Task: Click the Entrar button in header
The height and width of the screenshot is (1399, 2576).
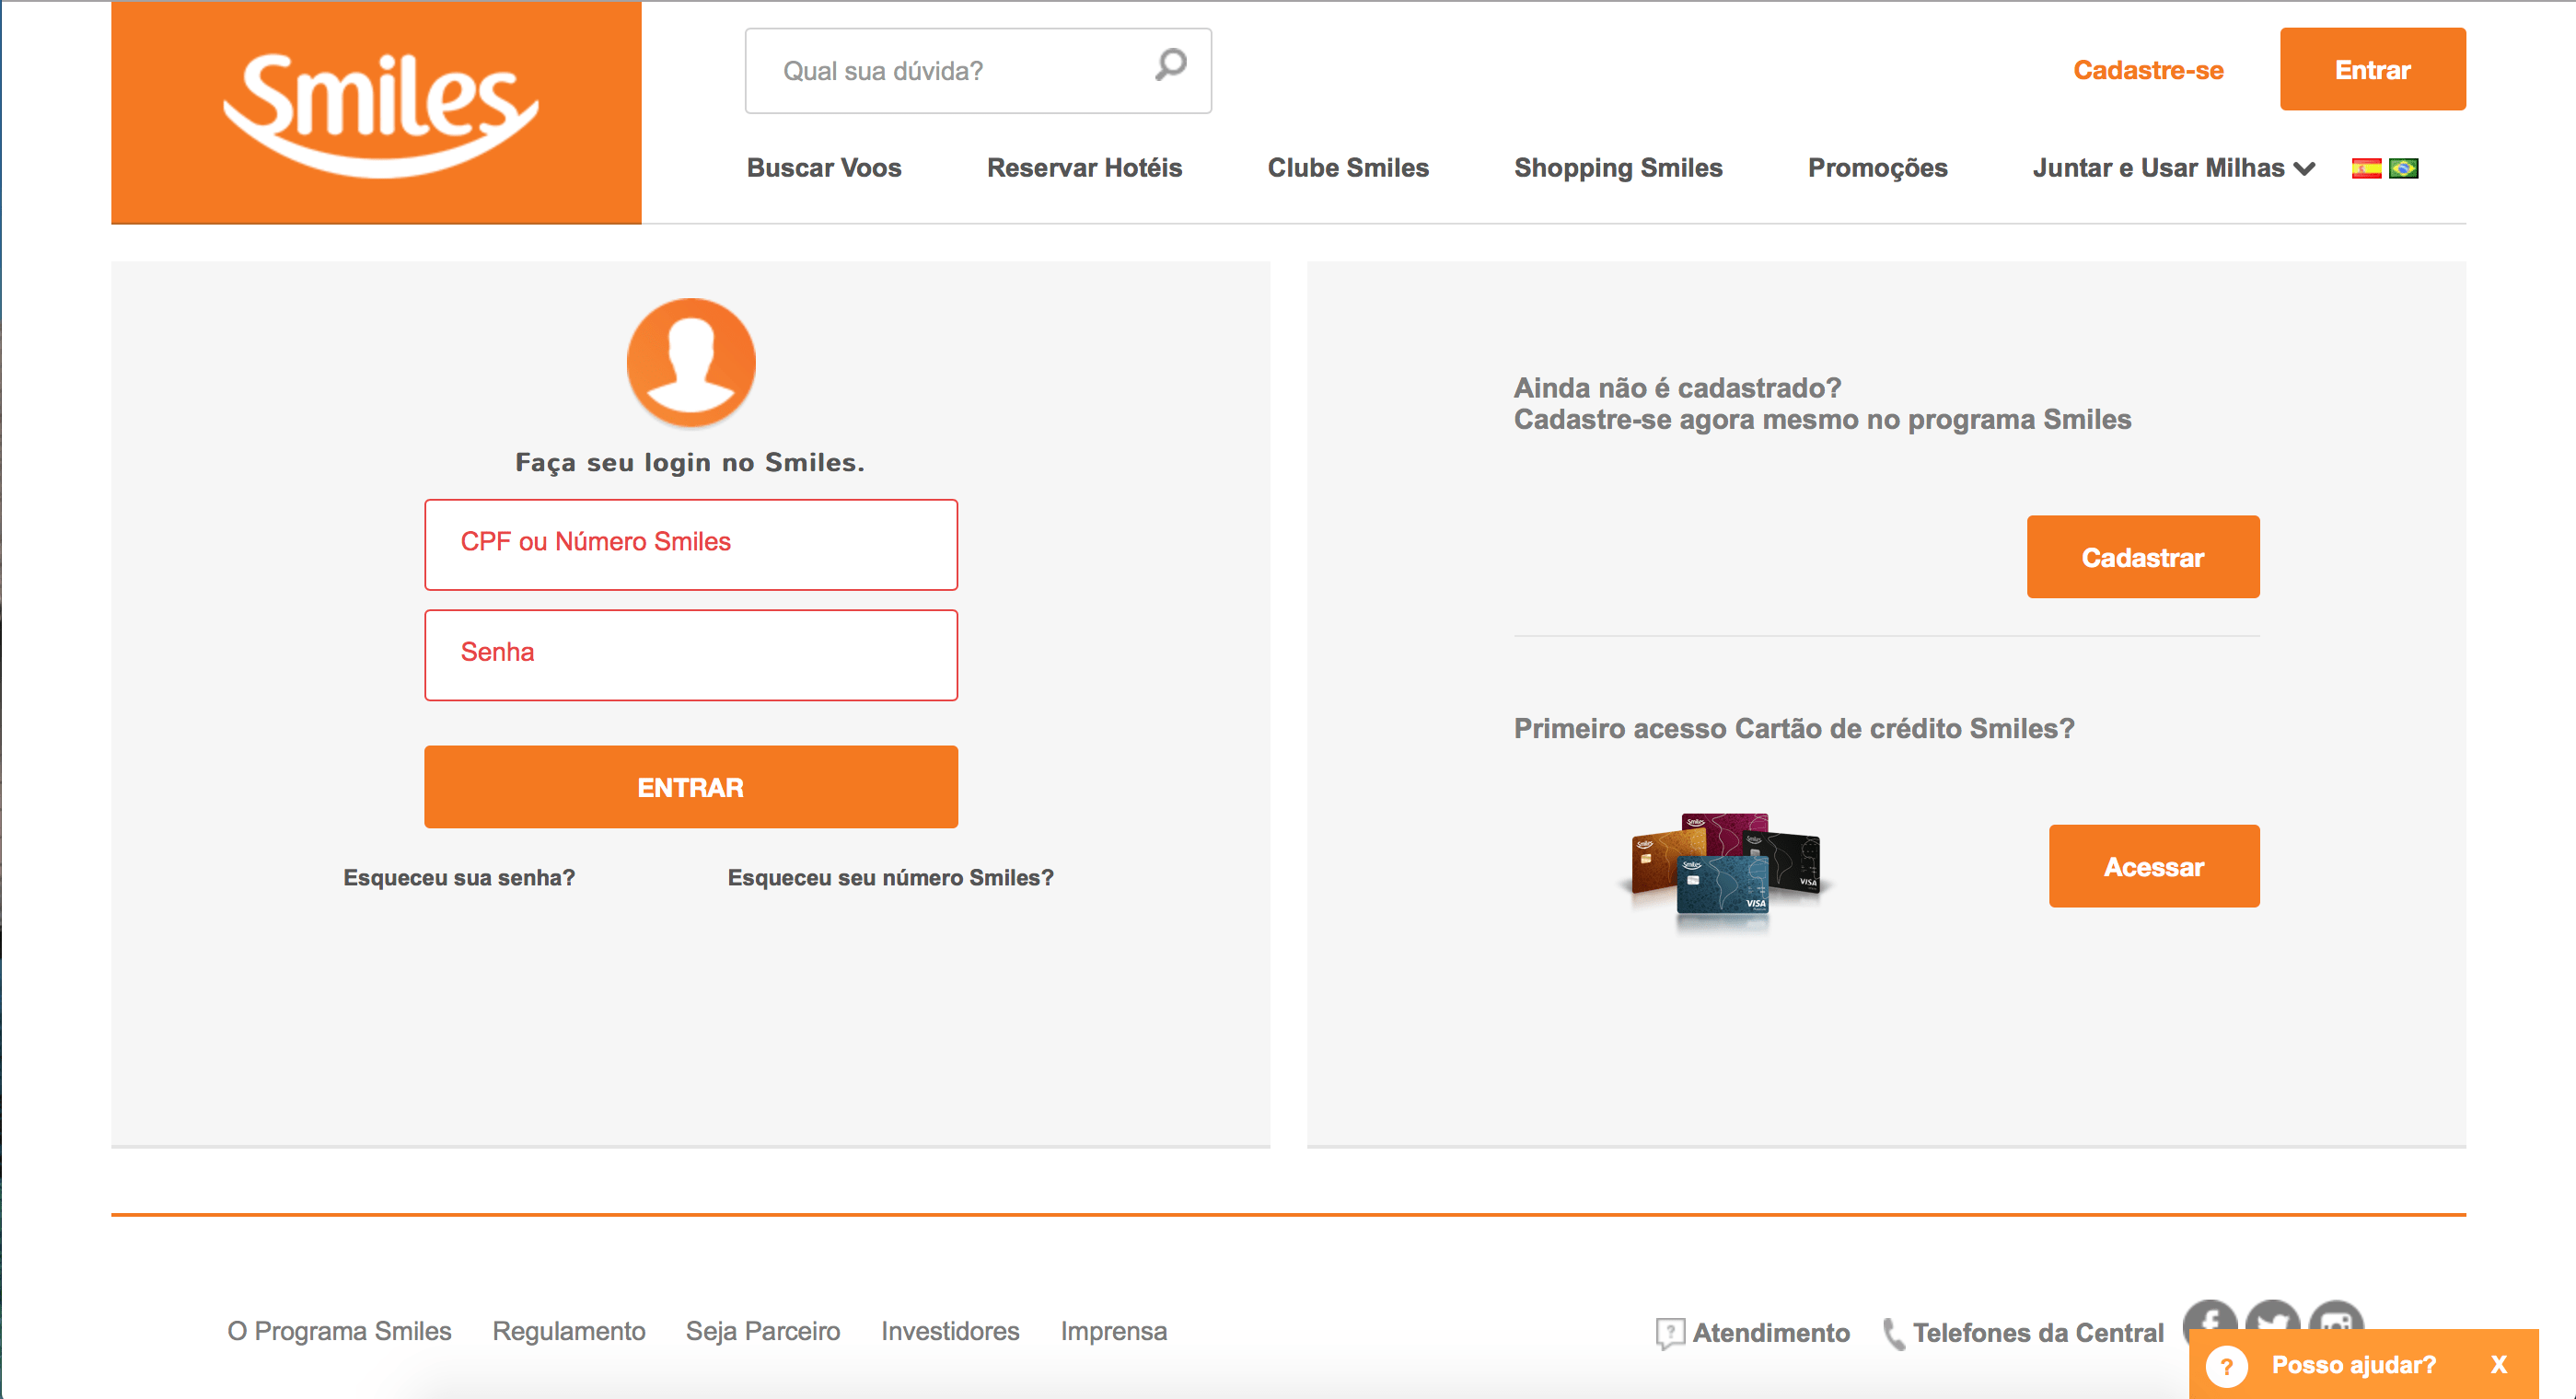Action: pyautogui.click(x=2372, y=69)
